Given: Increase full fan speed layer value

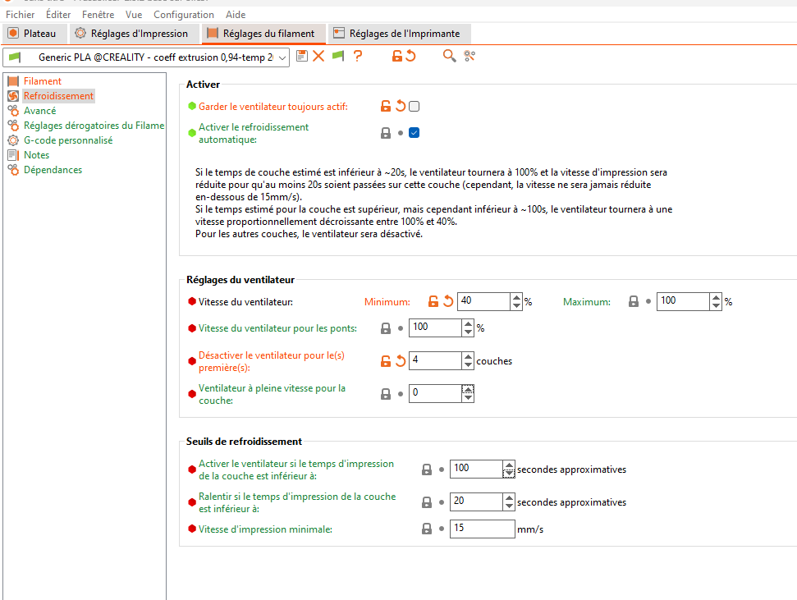Looking at the screenshot, I should click(x=468, y=390).
